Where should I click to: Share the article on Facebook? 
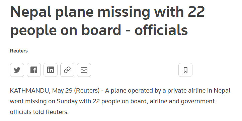(34, 70)
